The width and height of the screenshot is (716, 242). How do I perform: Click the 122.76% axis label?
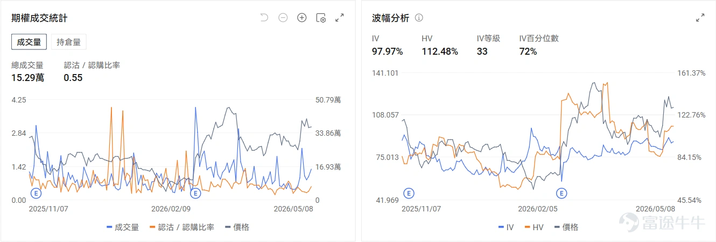pos(691,115)
